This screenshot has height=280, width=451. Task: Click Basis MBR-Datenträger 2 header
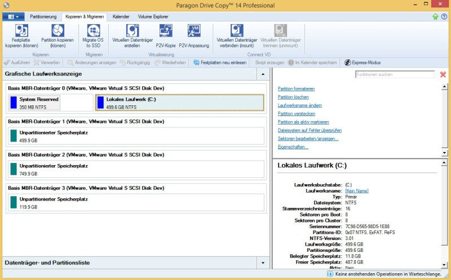tap(86, 155)
